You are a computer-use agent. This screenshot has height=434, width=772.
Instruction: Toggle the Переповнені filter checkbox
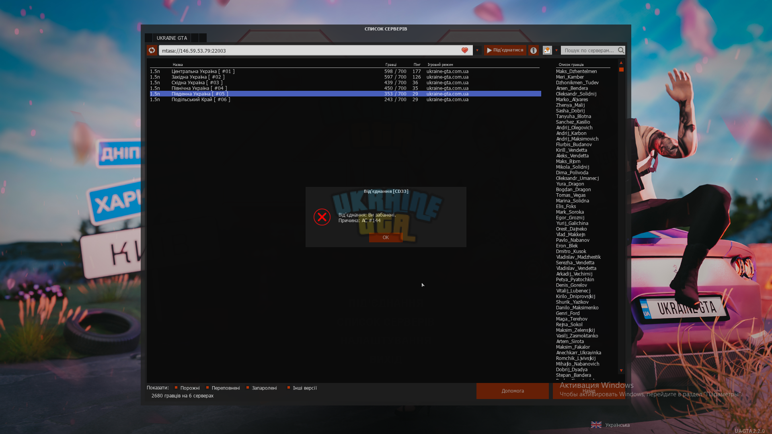point(207,387)
